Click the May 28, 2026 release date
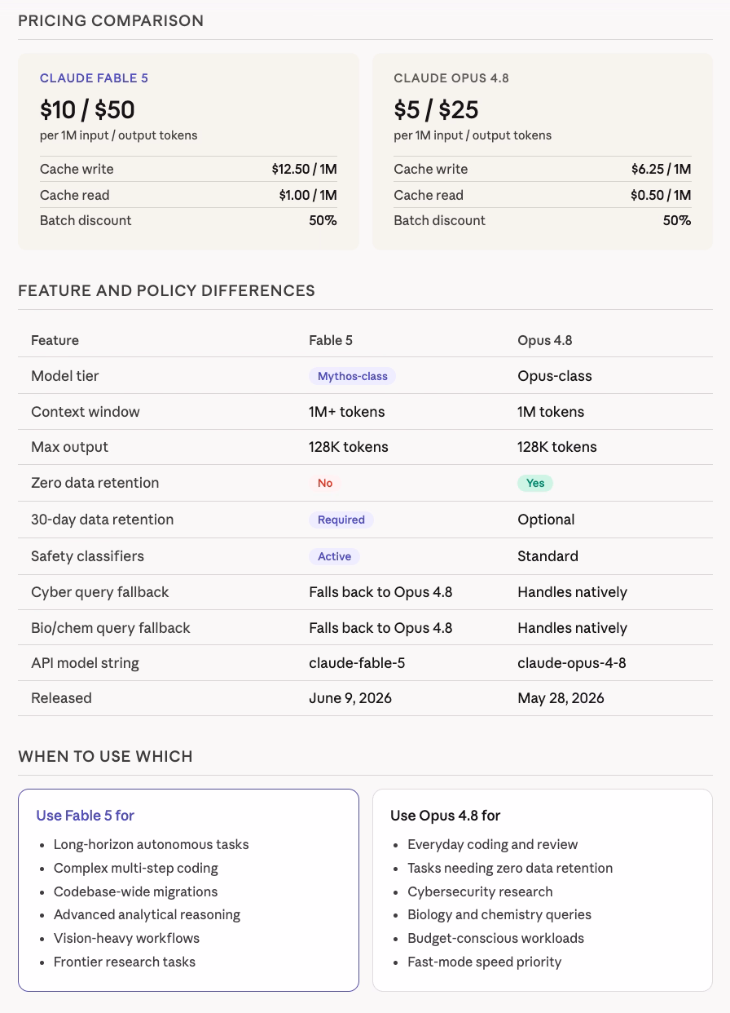Image resolution: width=730 pixels, height=1013 pixels. pyautogui.click(x=561, y=698)
